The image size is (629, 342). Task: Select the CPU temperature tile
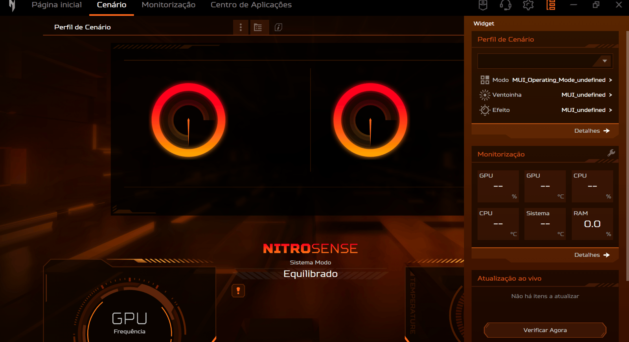[x=498, y=224]
